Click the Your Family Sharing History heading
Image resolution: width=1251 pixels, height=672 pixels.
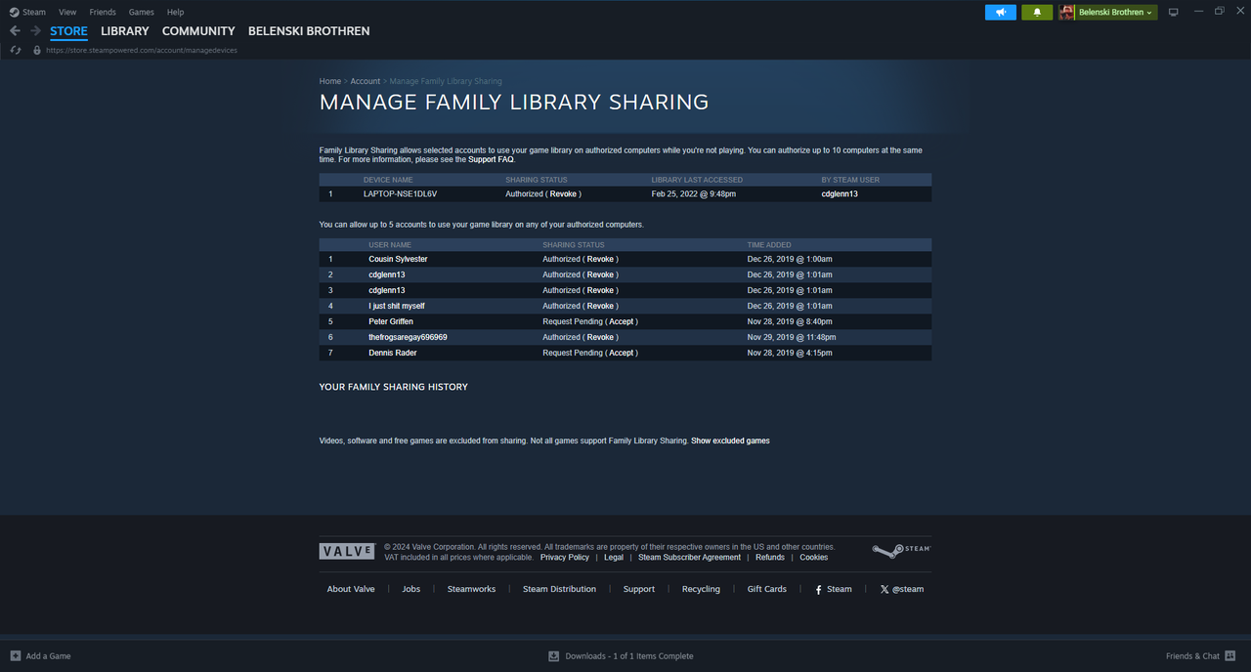pos(394,387)
